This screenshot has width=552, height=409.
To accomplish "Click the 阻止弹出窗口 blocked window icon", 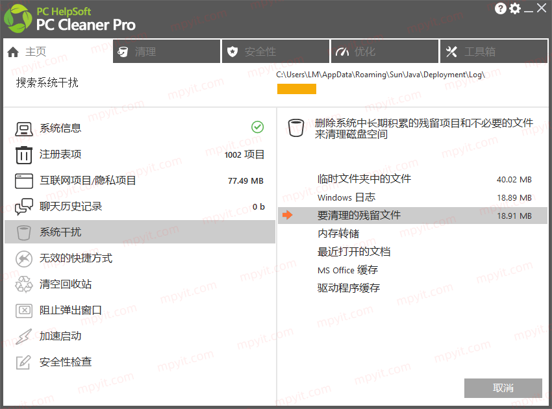I will 23,310.
